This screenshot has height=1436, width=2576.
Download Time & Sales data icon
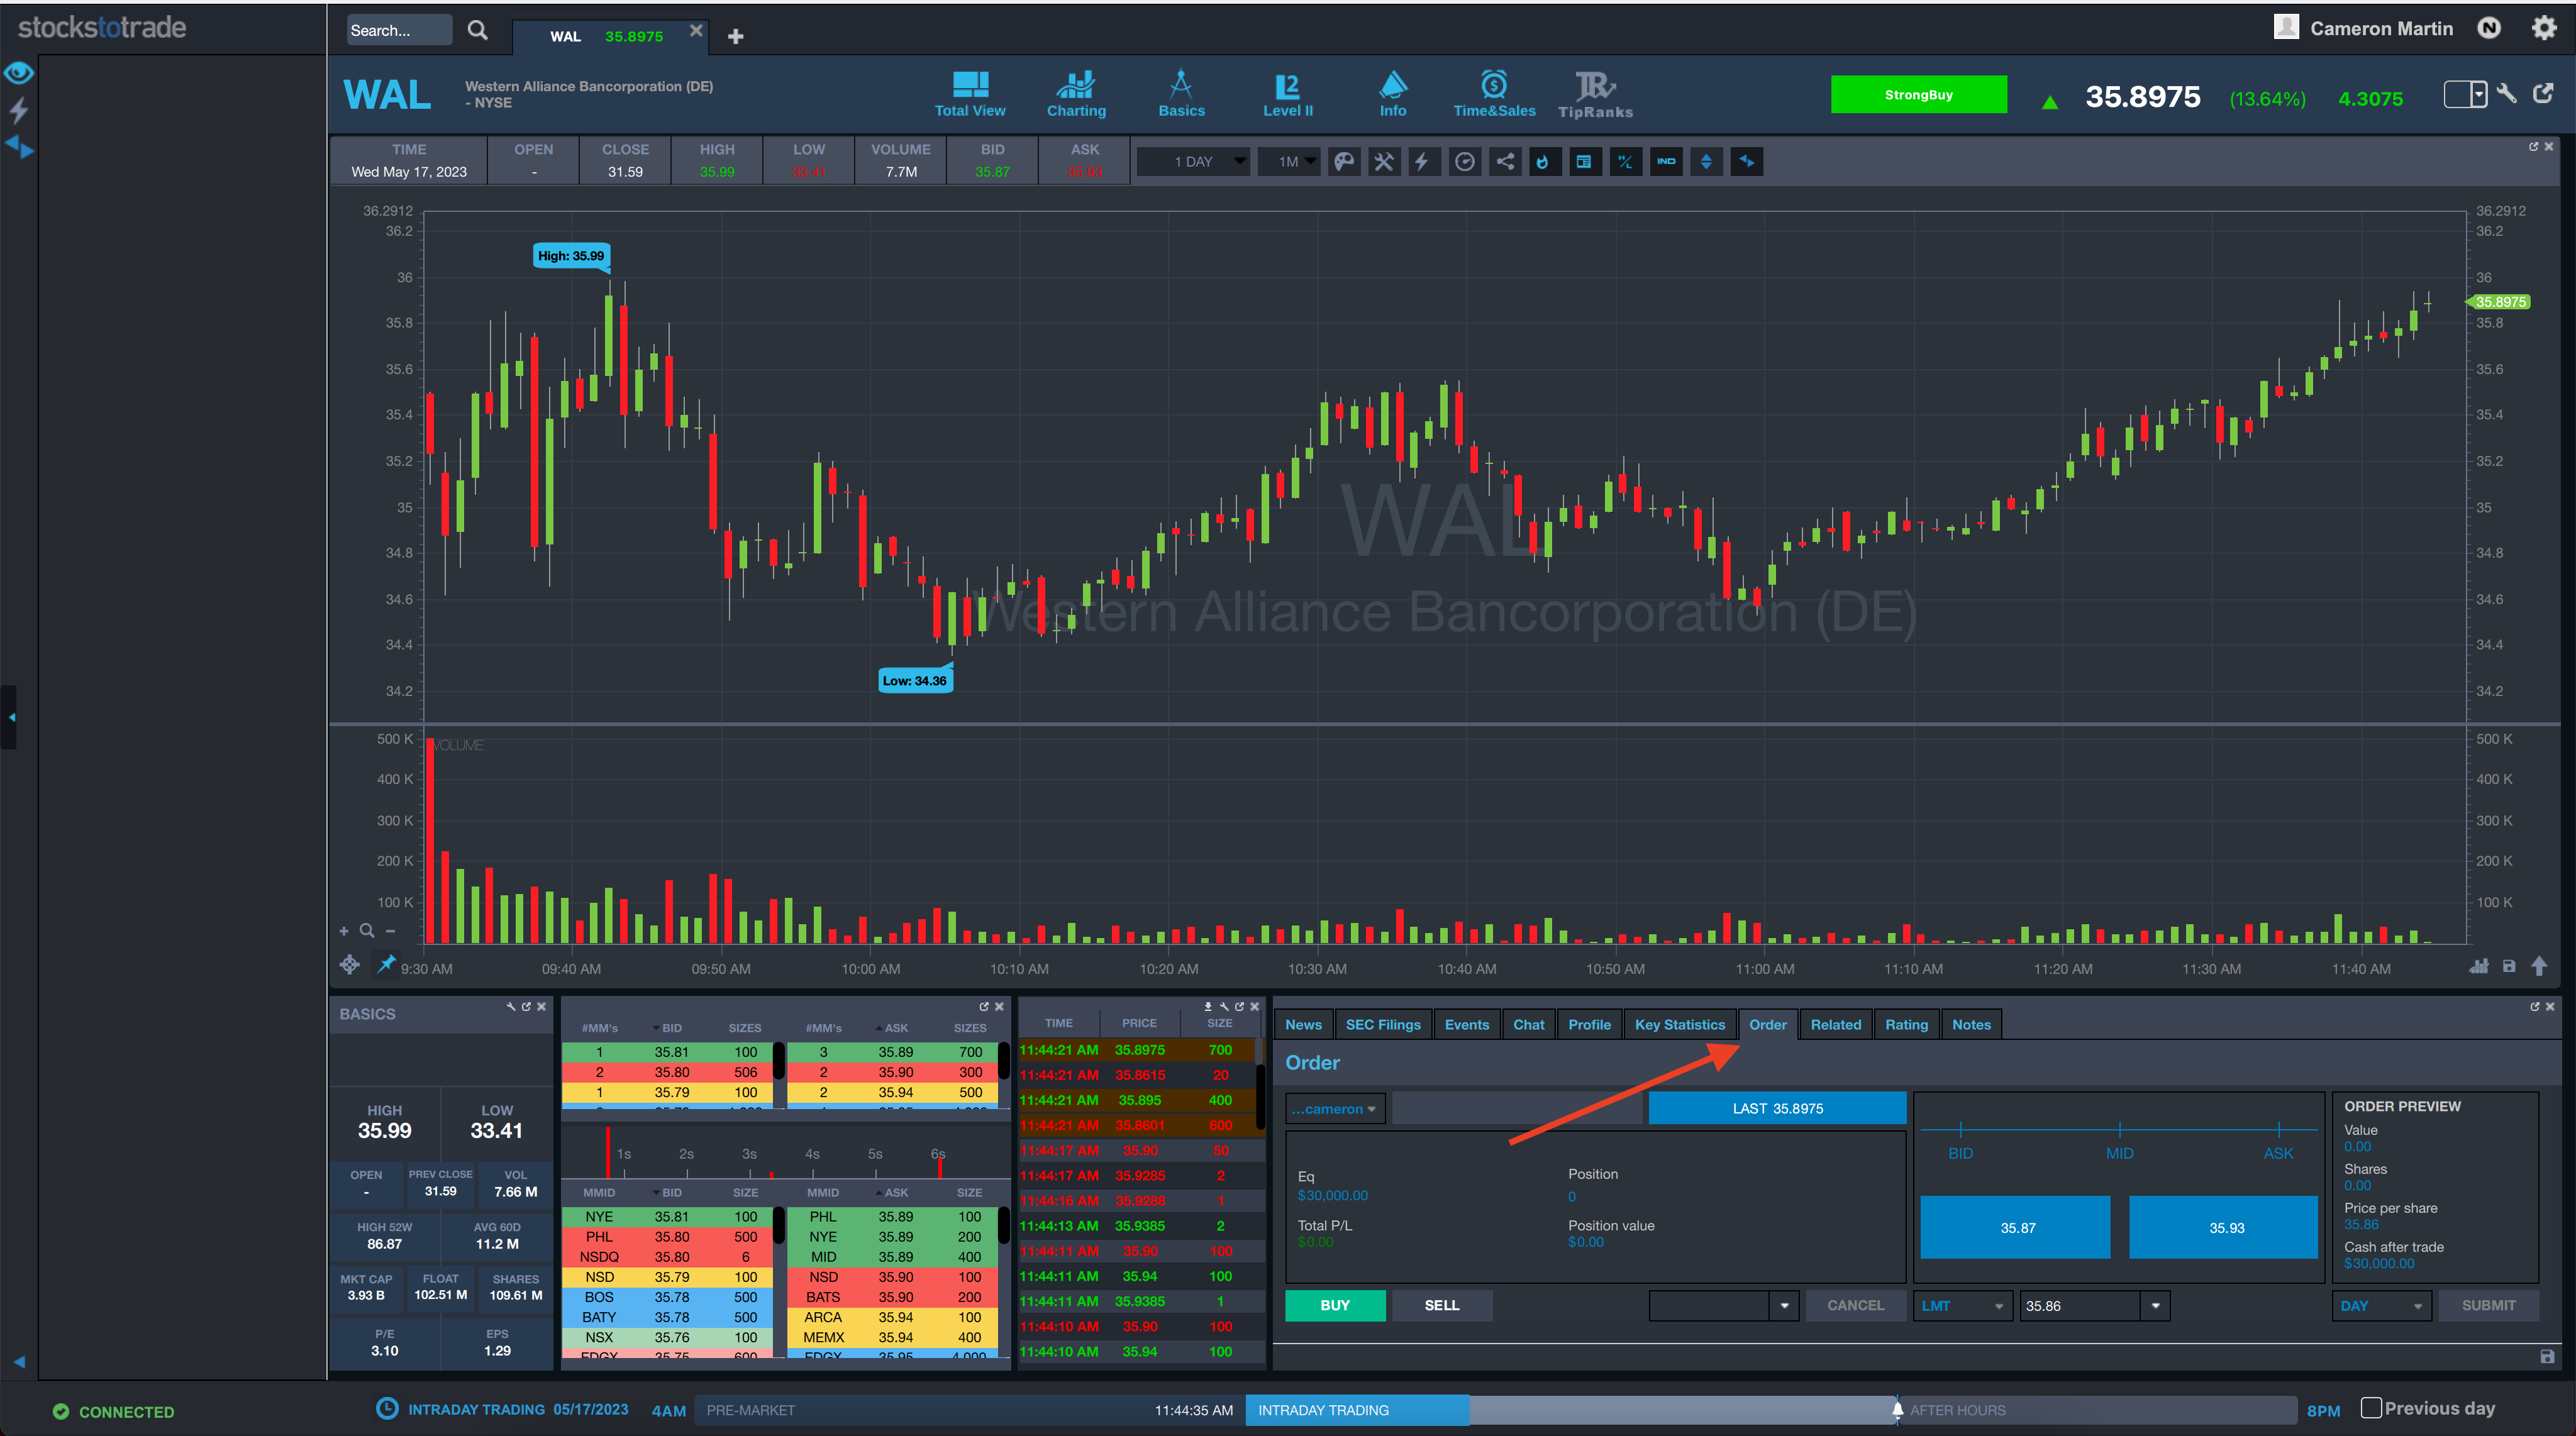pyautogui.click(x=1208, y=1007)
